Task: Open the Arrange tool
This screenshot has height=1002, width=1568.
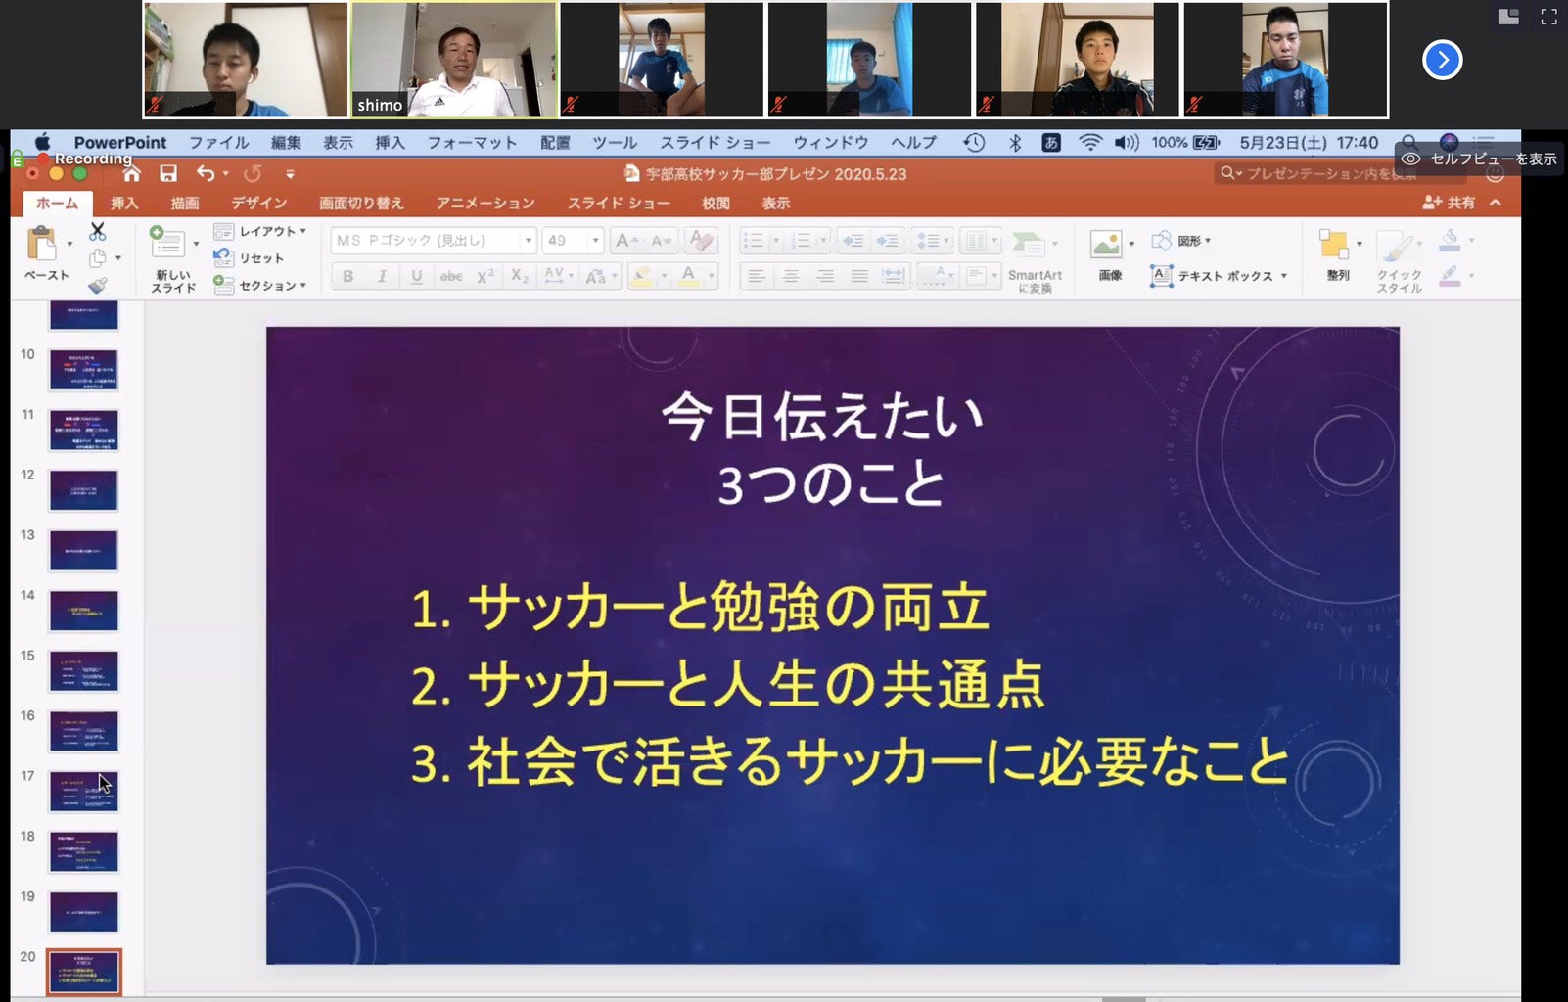Action: 1335,247
